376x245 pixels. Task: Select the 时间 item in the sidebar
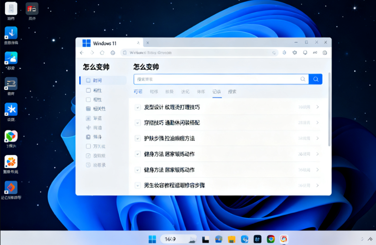click(103, 81)
